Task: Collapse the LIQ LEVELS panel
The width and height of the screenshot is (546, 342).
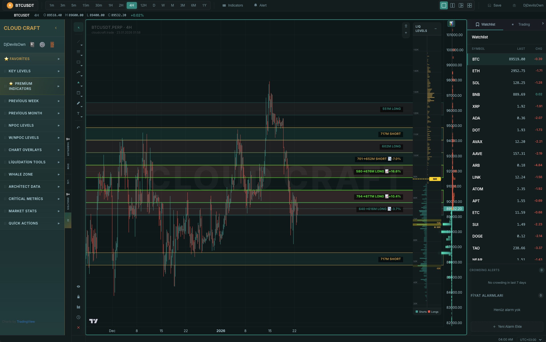Action: 436,28
